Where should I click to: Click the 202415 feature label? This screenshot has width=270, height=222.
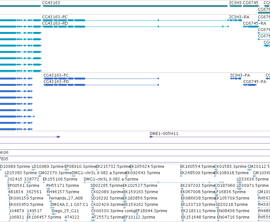tap(15, 179)
